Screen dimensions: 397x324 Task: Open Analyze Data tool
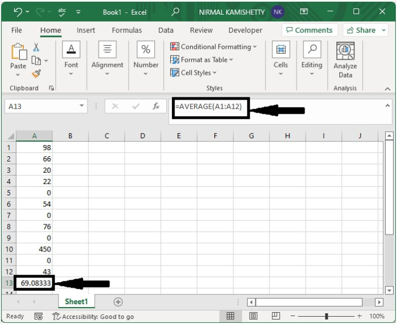point(345,61)
